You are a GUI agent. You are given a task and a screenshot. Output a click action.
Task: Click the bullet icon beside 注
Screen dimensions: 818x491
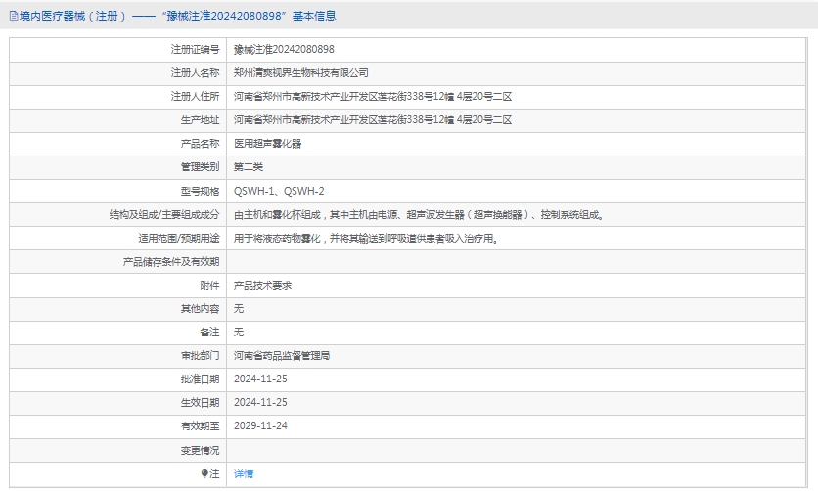pyautogui.click(x=204, y=473)
